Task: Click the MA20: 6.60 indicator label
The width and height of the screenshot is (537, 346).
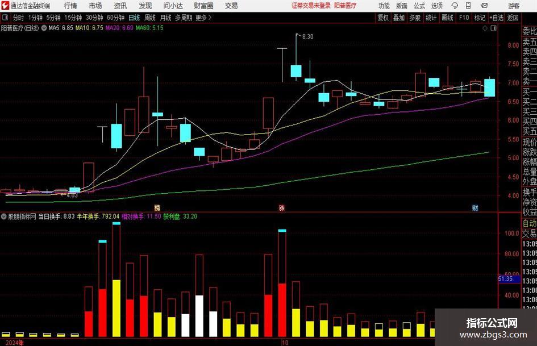Action: 119,28
